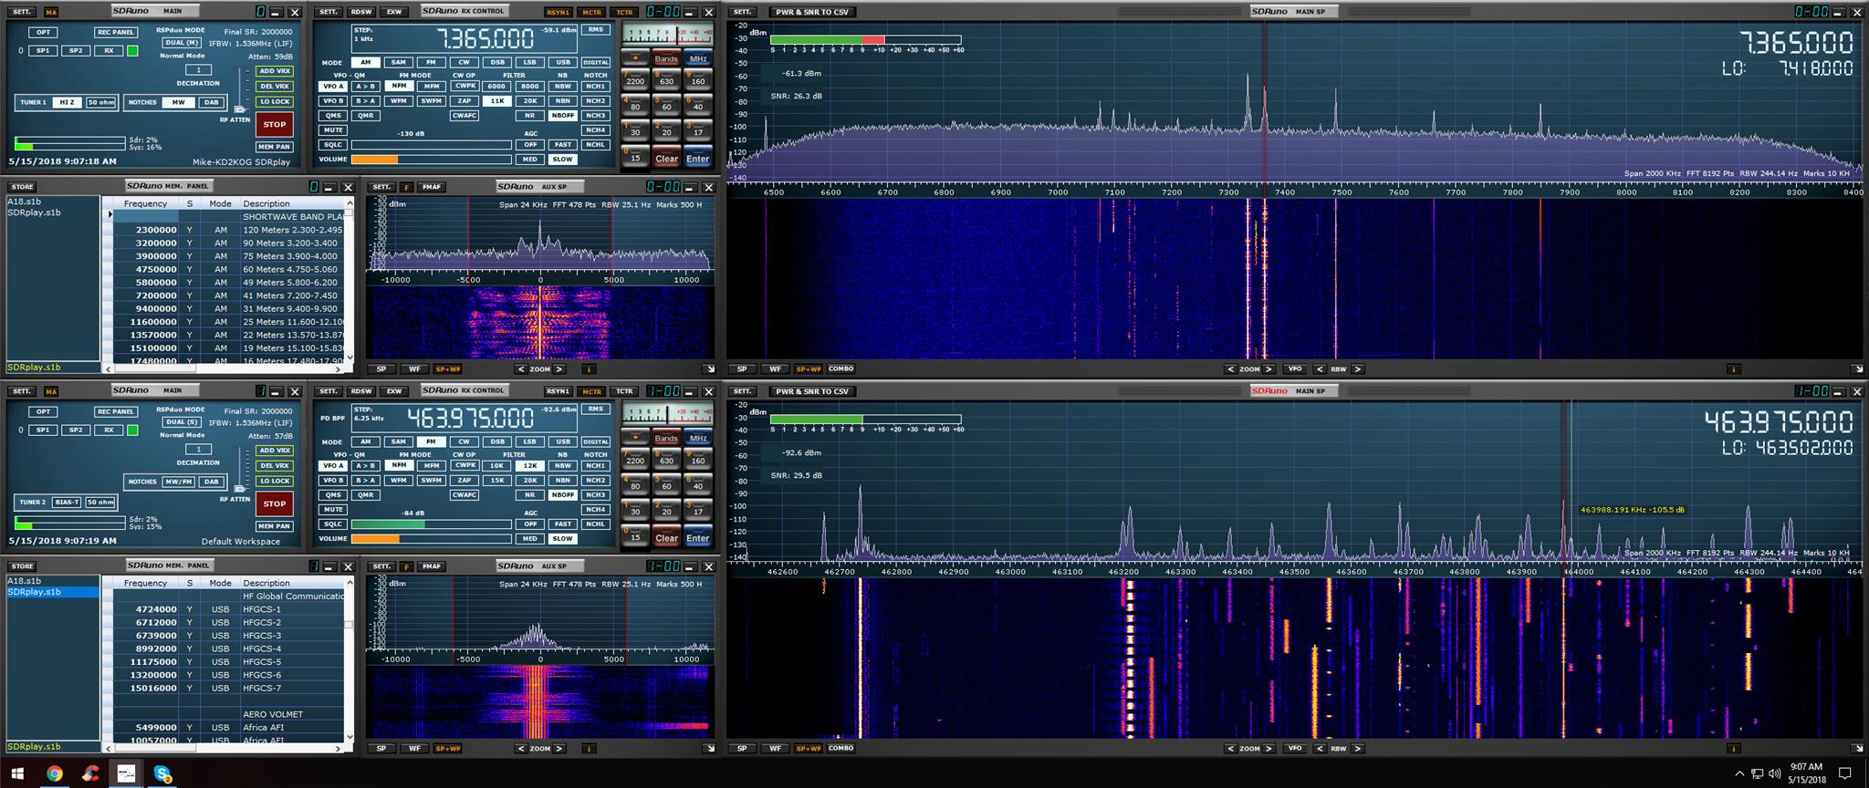The width and height of the screenshot is (1869, 788).
Task: Open the Windows notification center icon
Action: pyautogui.click(x=1844, y=774)
